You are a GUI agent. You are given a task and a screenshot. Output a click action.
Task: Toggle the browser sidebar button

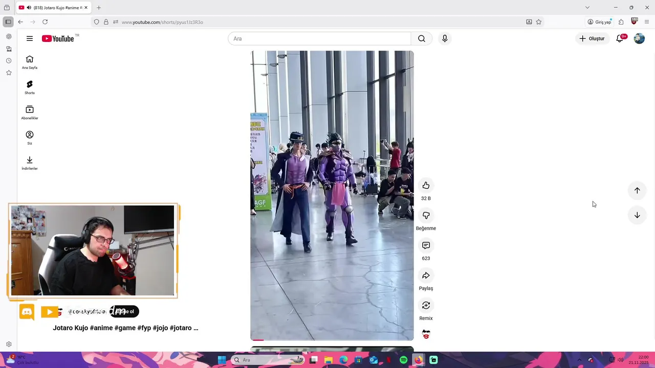pos(8,22)
